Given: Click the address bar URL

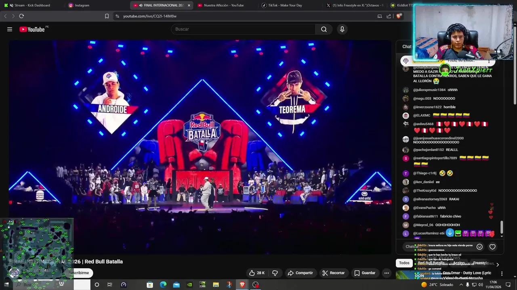Looking at the screenshot, I should [150, 16].
